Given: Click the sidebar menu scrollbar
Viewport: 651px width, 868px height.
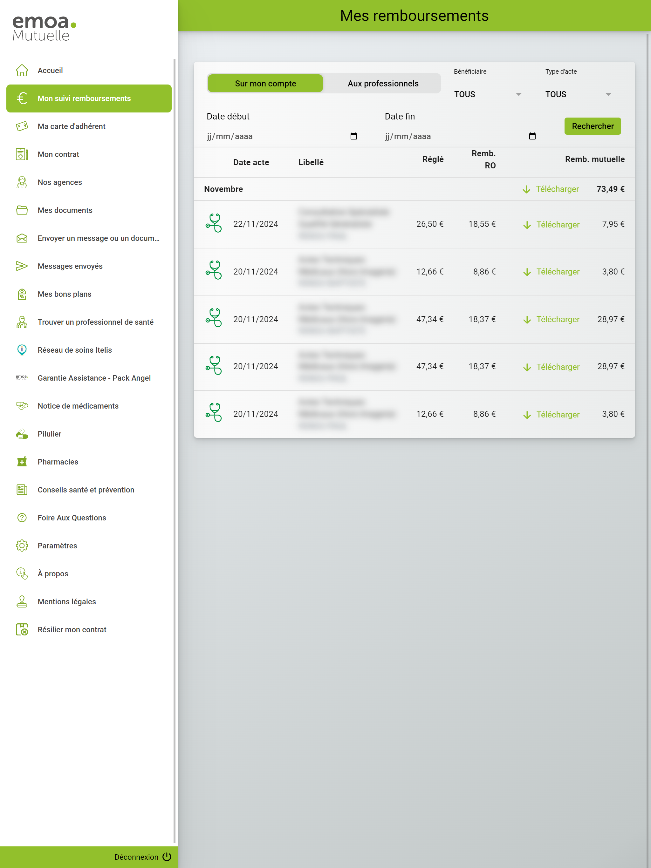Looking at the screenshot, I should (x=174, y=451).
